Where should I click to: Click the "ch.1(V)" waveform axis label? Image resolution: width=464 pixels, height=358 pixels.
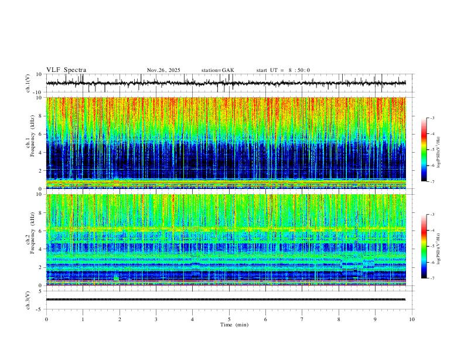28,83
